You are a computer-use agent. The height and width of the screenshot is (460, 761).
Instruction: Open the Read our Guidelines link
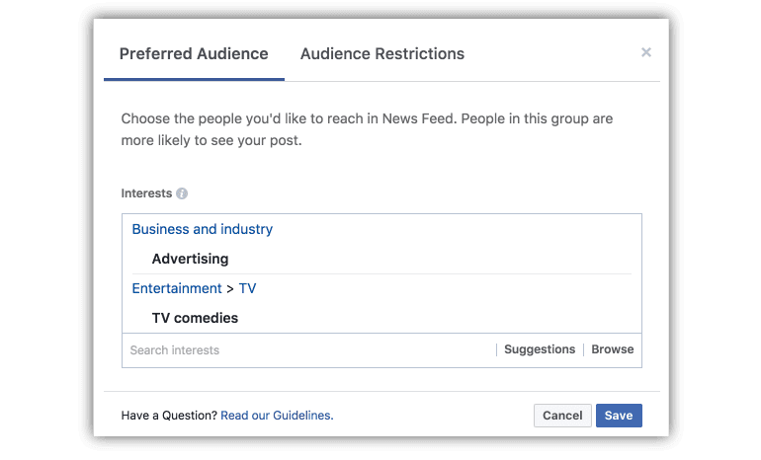click(x=277, y=416)
